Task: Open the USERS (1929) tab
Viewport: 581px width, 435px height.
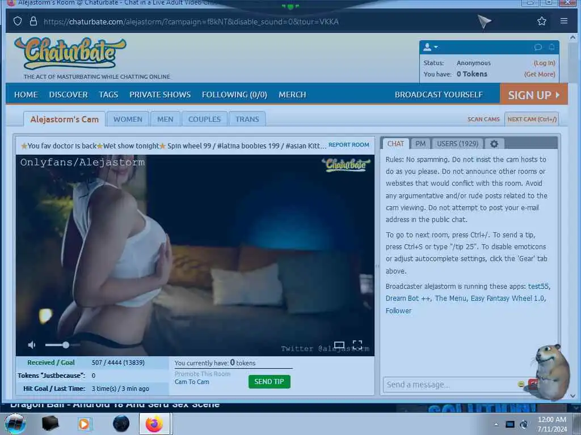Action: tap(458, 143)
